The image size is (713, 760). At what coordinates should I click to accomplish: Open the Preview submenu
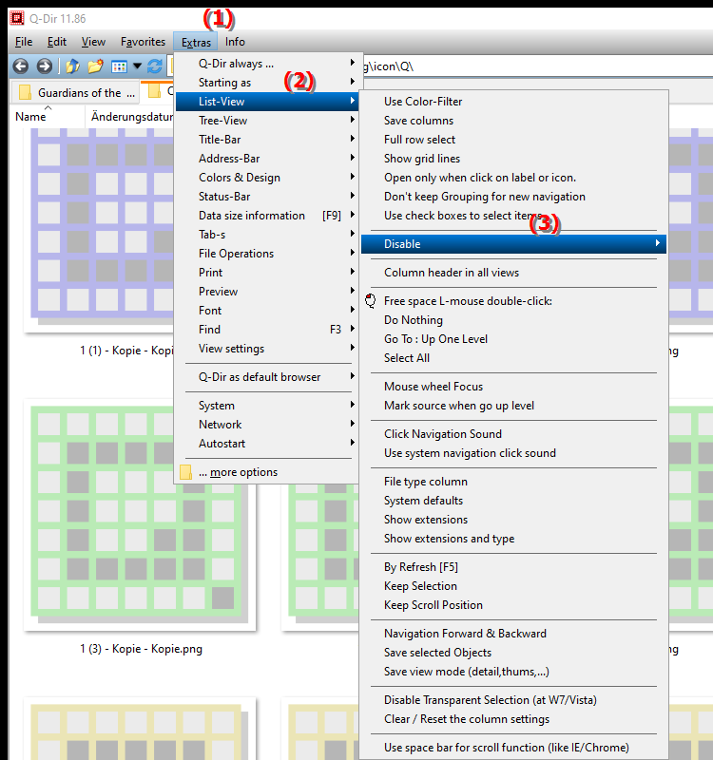pyautogui.click(x=267, y=292)
